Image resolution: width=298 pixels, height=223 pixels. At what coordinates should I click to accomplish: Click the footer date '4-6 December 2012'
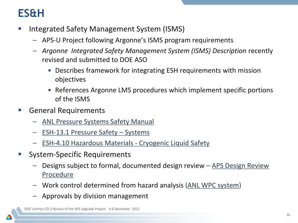click(124, 209)
